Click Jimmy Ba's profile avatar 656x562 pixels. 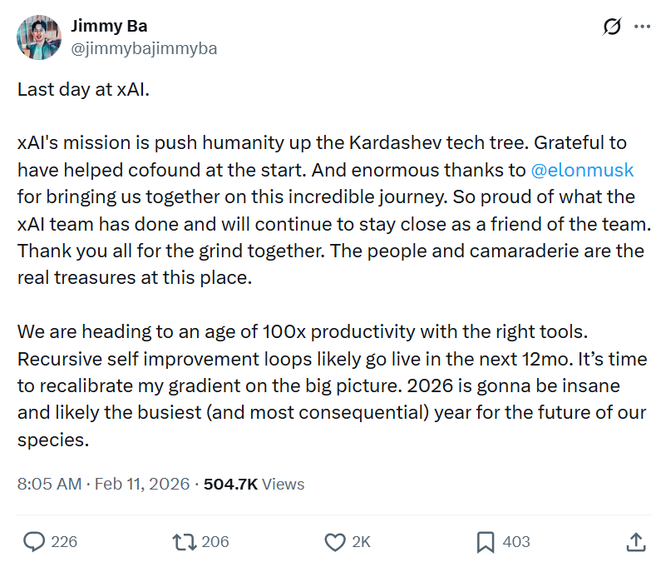(38, 37)
